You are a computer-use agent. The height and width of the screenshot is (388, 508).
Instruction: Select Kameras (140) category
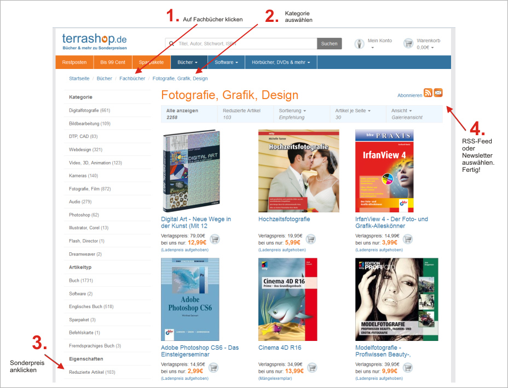coord(83,176)
